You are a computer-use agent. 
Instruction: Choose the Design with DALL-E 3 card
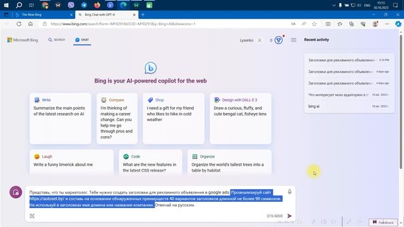(241, 119)
